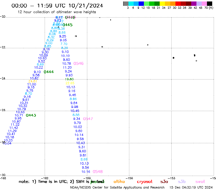Click the orange 24.61 wave height value
This screenshot has width=216, height=190.
click(x=33, y=81)
